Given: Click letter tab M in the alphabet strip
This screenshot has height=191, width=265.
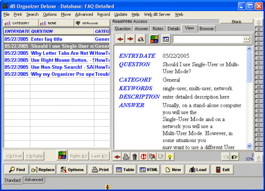Looking at the screenshot, I should 259,87.
